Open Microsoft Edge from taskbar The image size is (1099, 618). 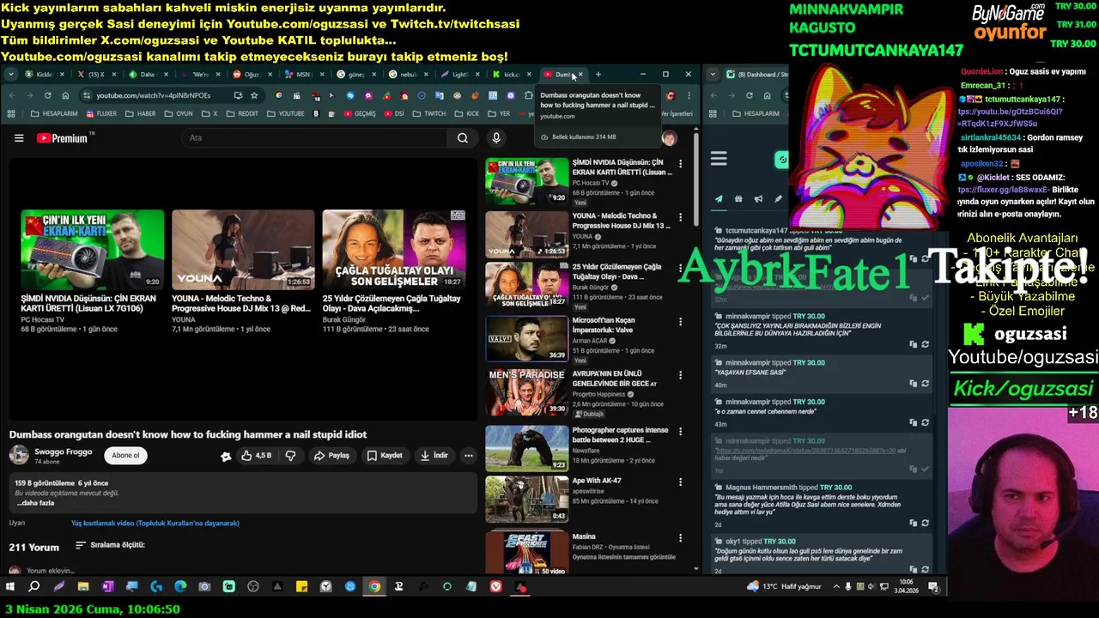click(180, 587)
